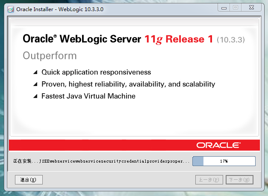Click 'Quick application responsiveness' bullet text
Image resolution: width=268 pixels, height=196 pixels.
(96, 72)
